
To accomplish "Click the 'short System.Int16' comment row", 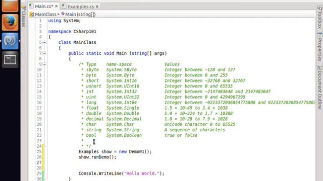I will (163, 80).
